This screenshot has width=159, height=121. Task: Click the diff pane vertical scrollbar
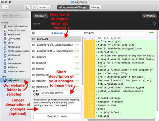(x=157, y=70)
